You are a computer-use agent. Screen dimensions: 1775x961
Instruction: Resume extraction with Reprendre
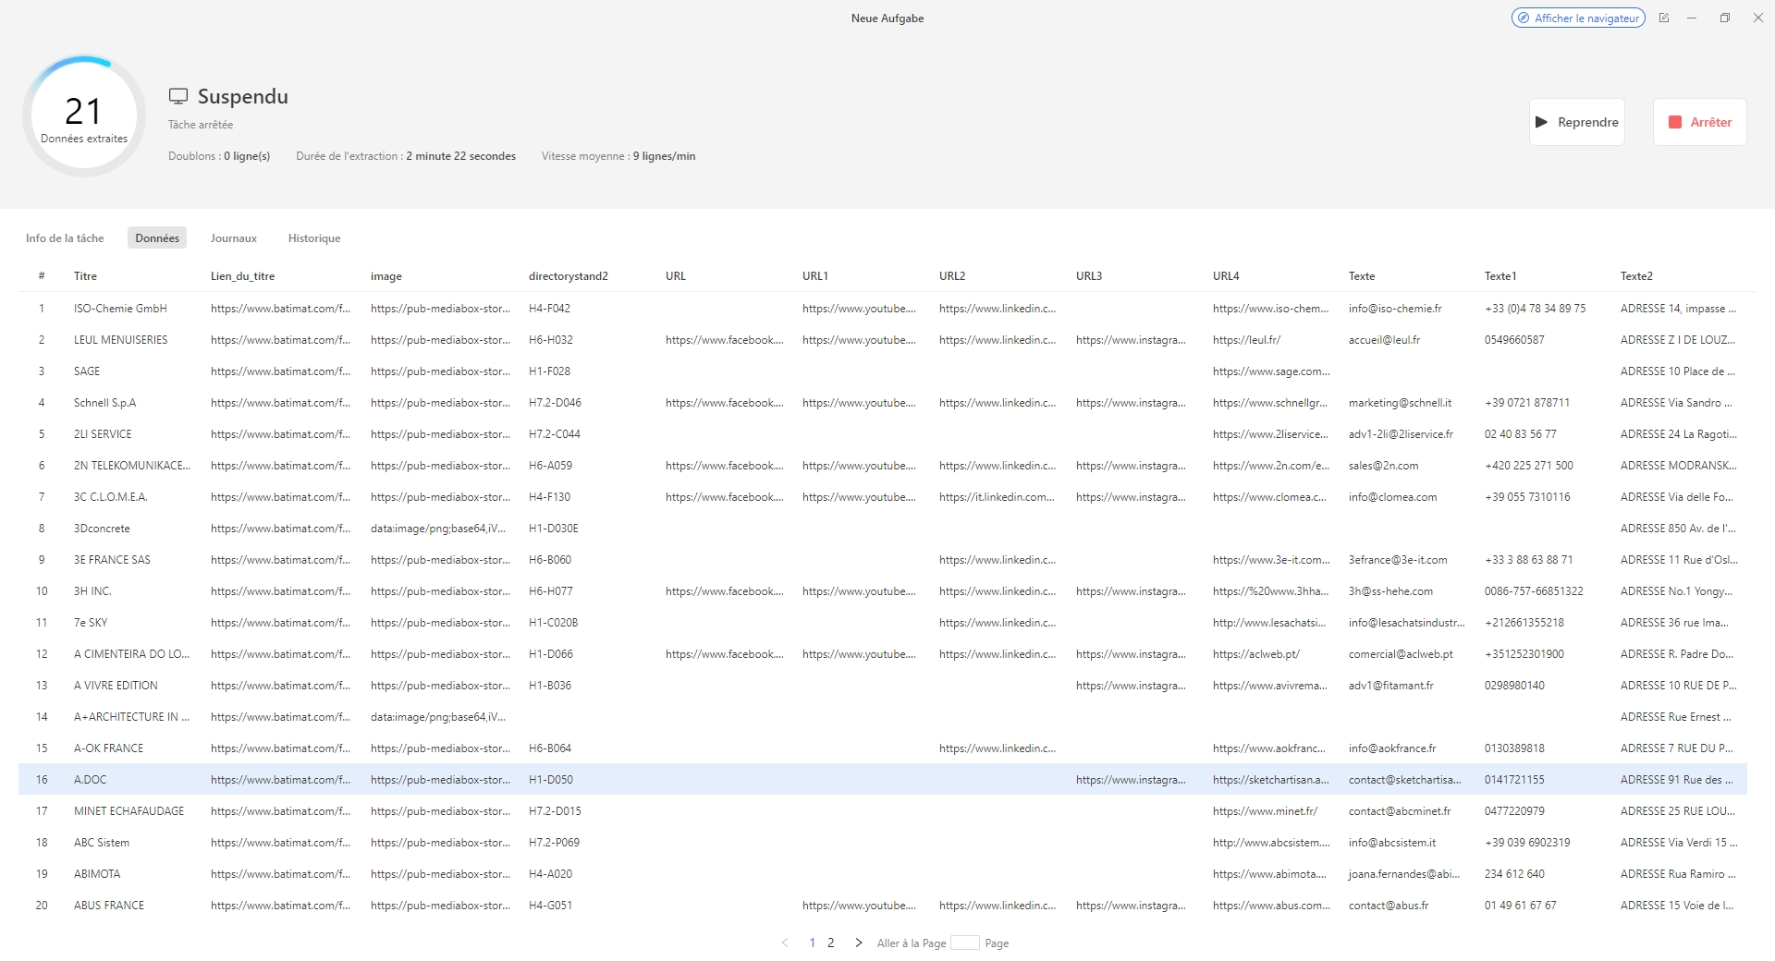point(1577,122)
